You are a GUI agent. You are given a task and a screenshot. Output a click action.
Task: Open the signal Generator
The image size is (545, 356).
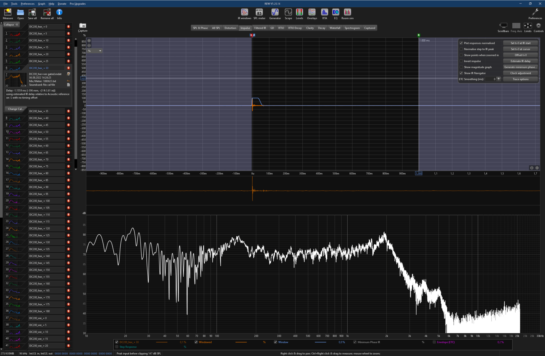tap(275, 14)
